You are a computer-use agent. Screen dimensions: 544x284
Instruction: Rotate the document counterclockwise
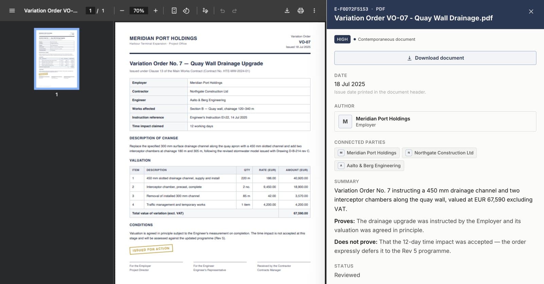186,11
